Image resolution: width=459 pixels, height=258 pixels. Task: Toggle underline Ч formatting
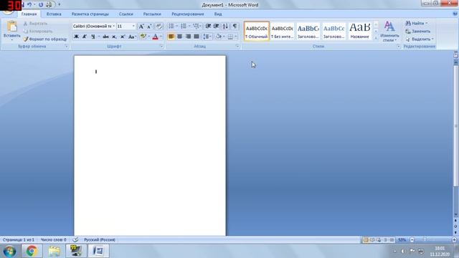click(x=93, y=37)
